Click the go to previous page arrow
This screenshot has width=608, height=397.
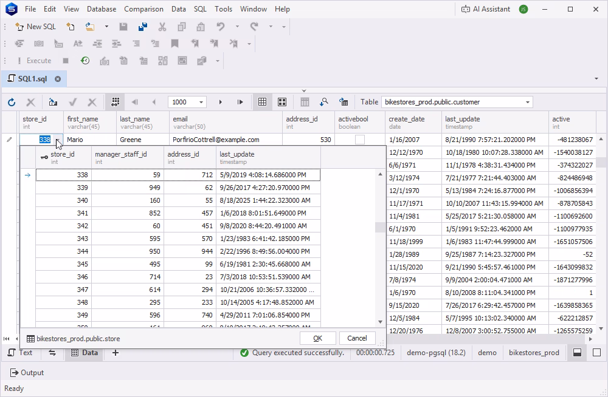(x=154, y=102)
